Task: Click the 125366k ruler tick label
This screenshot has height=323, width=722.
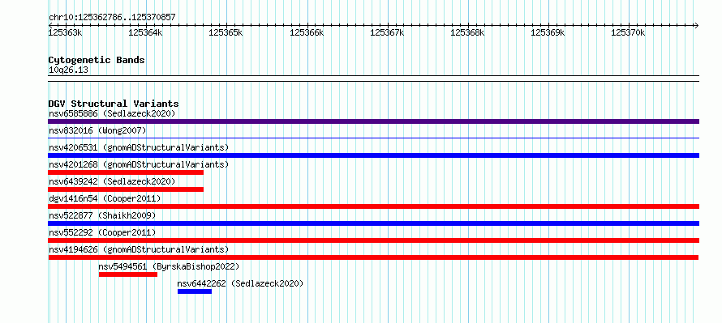Action: click(307, 32)
